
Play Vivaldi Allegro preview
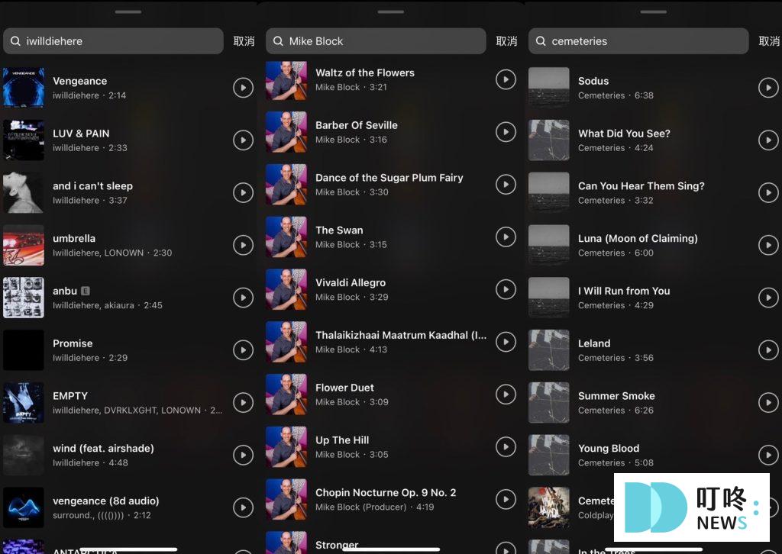tap(506, 289)
